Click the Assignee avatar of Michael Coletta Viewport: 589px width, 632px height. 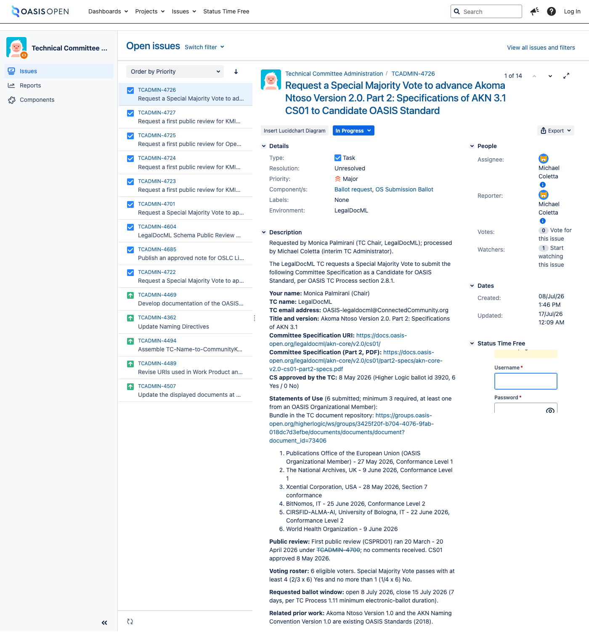(544, 159)
